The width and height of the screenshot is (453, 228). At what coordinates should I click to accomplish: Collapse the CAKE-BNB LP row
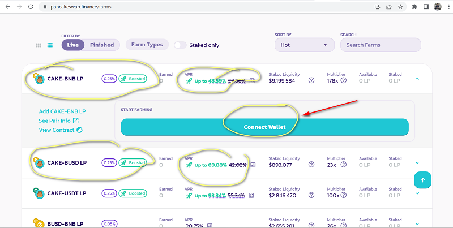pos(417,79)
